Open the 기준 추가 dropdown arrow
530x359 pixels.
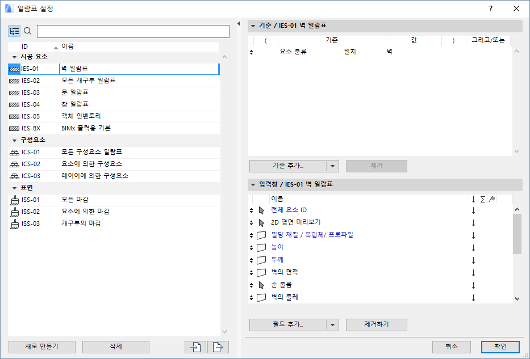(x=333, y=166)
